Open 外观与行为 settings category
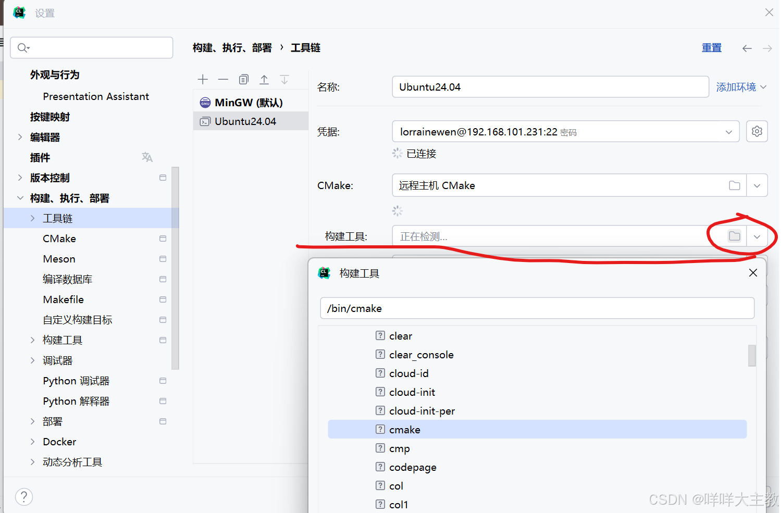The height and width of the screenshot is (513, 781). (x=55, y=74)
